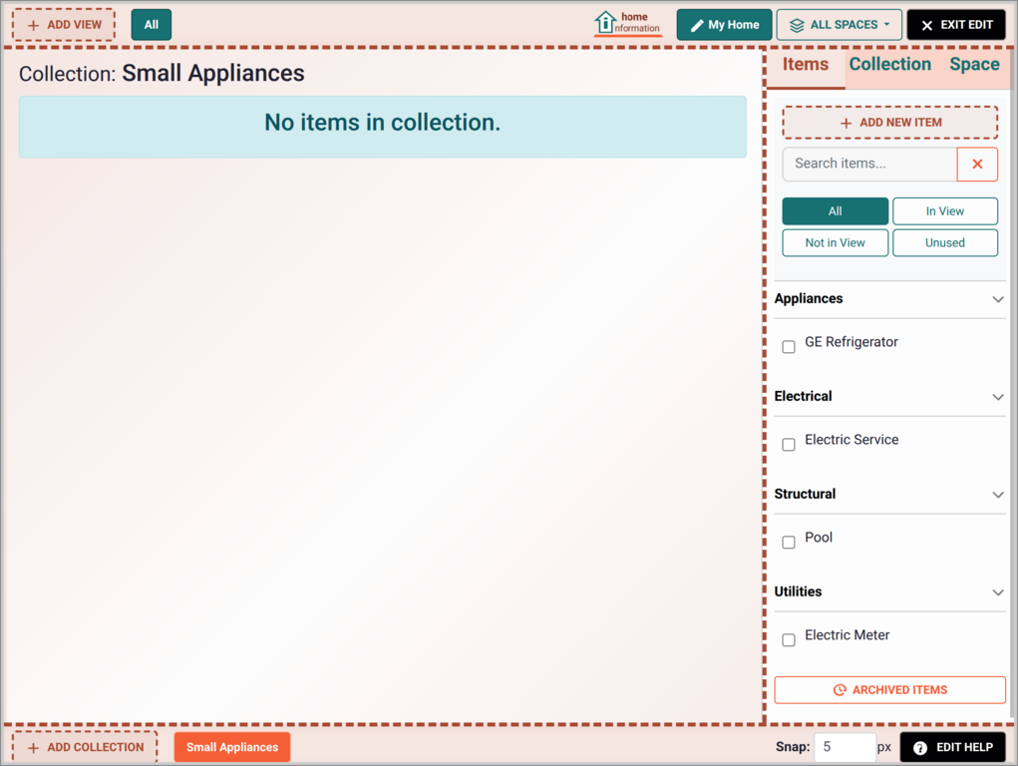Click the Snap px value field
The height and width of the screenshot is (766, 1018).
[845, 747]
